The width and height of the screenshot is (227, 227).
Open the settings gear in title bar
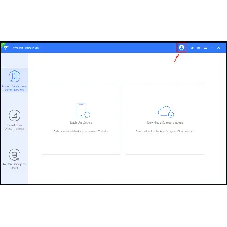(x=192, y=48)
